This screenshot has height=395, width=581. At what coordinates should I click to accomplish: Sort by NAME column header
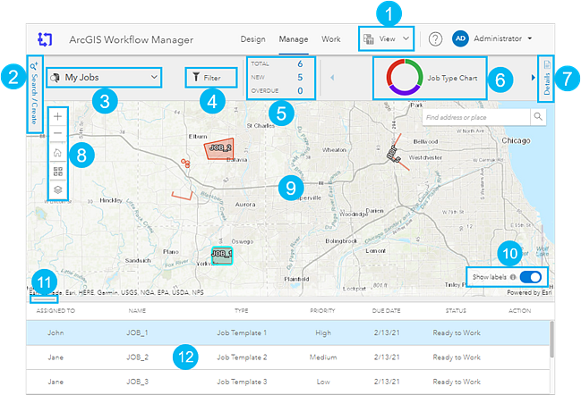pyautogui.click(x=137, y=311)
